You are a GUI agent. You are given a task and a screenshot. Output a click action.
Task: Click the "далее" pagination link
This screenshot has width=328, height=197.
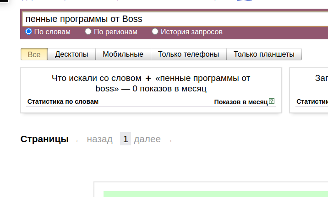point(147,139)
